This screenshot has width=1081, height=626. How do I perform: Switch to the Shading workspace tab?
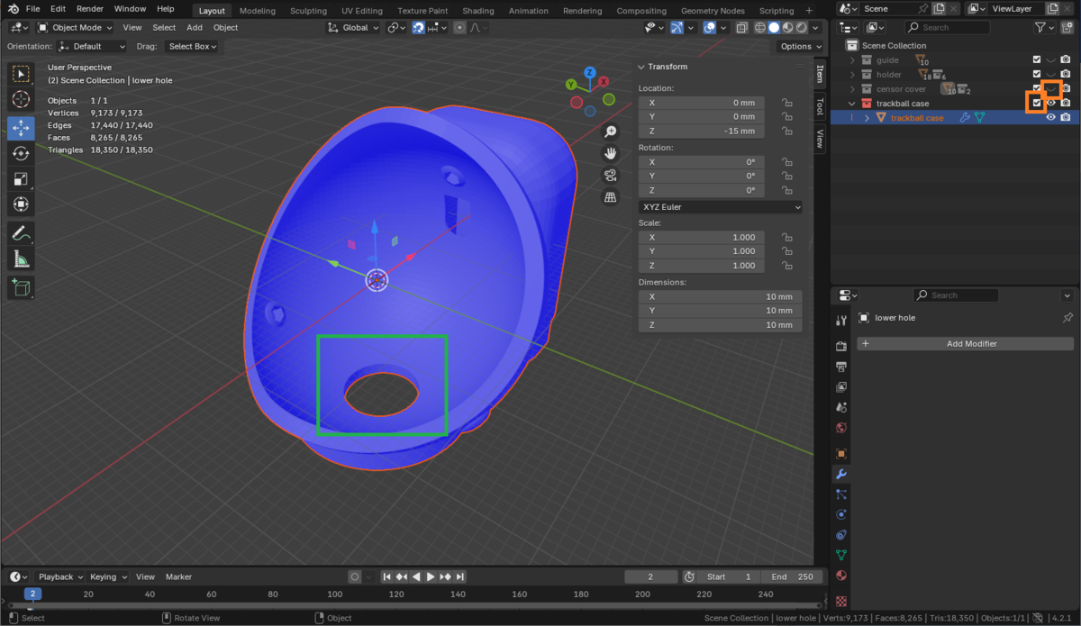[478, 11]
